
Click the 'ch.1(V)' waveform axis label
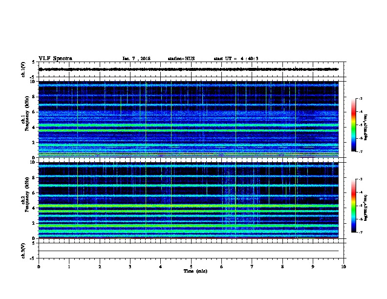[23, 69]
